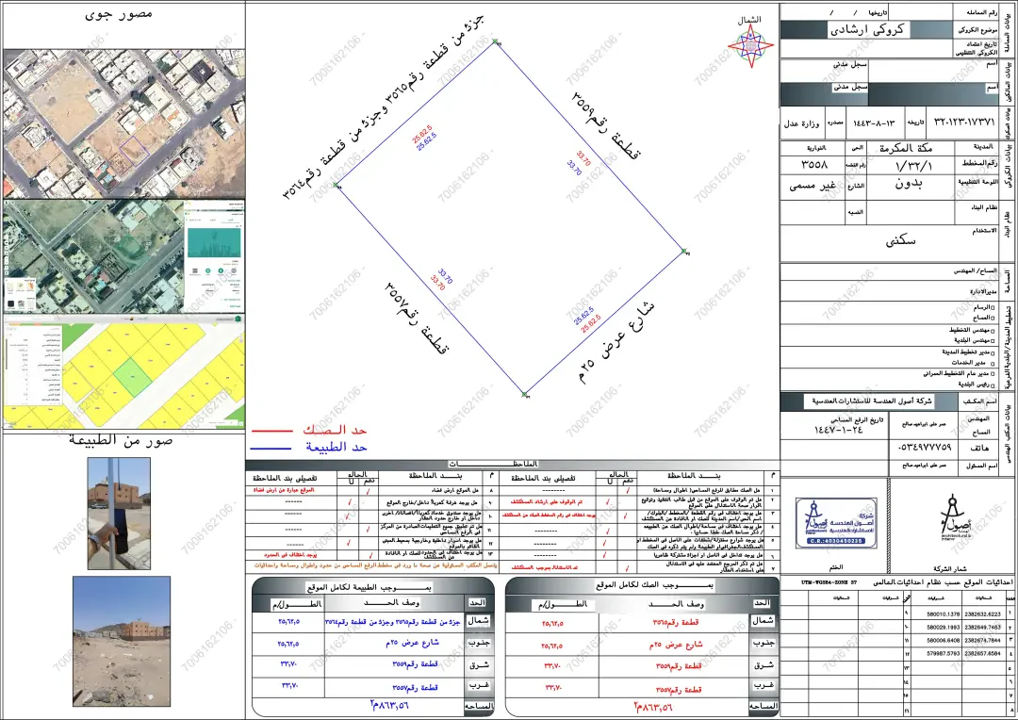Click the usage value سكنى
Screen dimensions: 1018x720
point(900,241)
